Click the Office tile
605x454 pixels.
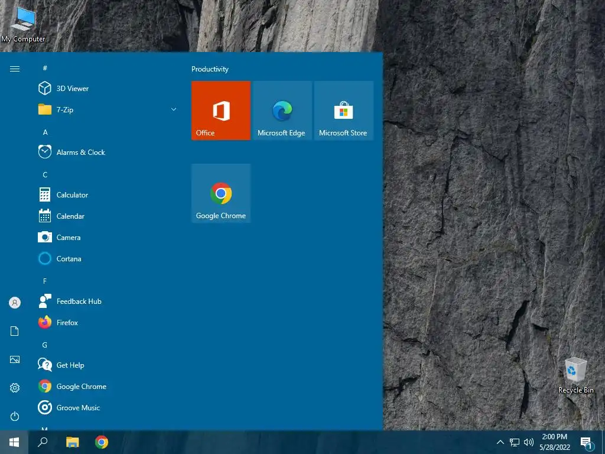[221, 111]
